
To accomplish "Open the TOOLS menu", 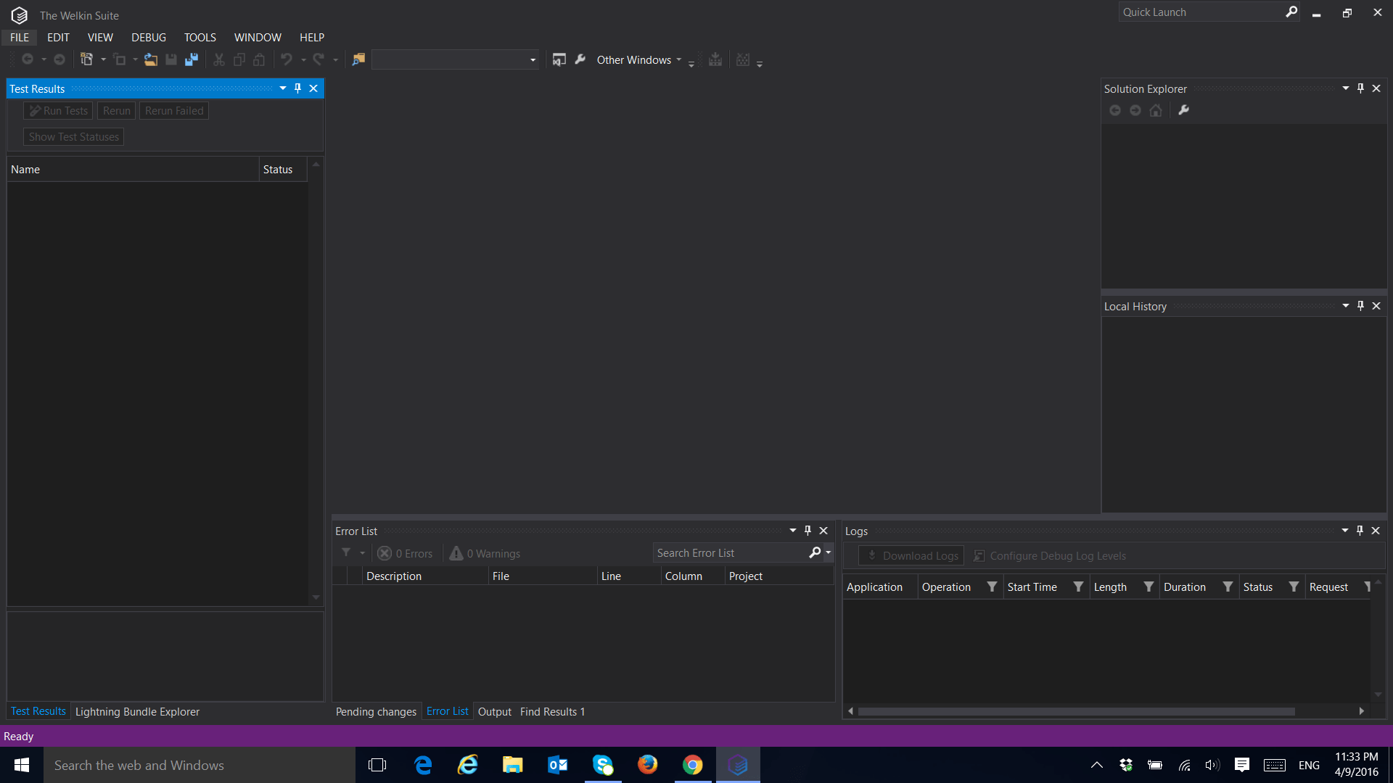I will point(200,37).
